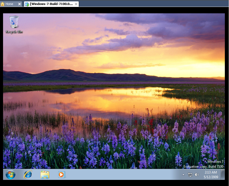Launch Internet Explorer from the taskbar
Screen dimensions: 229x186
28,174
